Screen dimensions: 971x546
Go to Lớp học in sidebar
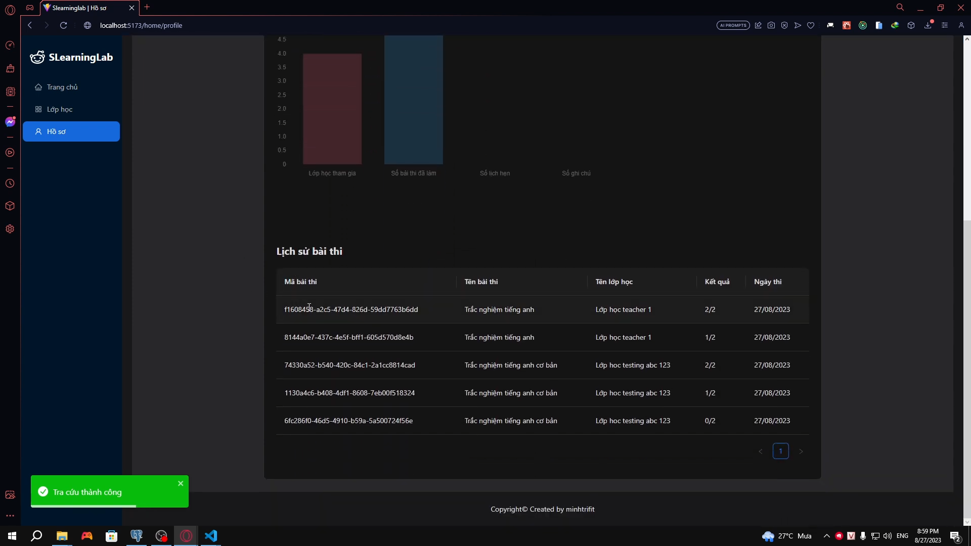coord(60,109)
